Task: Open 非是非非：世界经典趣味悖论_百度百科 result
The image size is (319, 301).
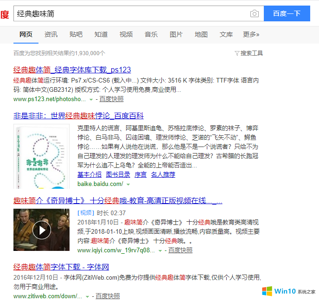Action: click(x=78, y=116)
